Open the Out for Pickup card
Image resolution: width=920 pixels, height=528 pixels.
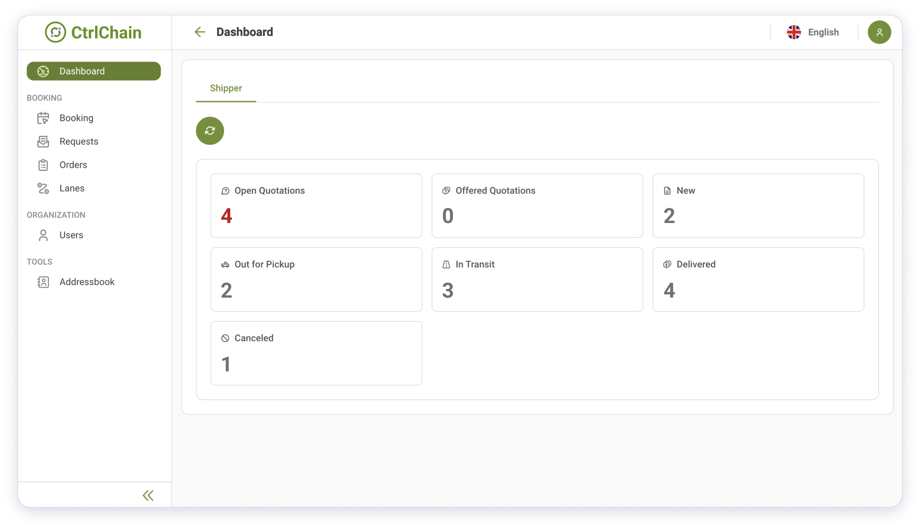click(316, 279)
